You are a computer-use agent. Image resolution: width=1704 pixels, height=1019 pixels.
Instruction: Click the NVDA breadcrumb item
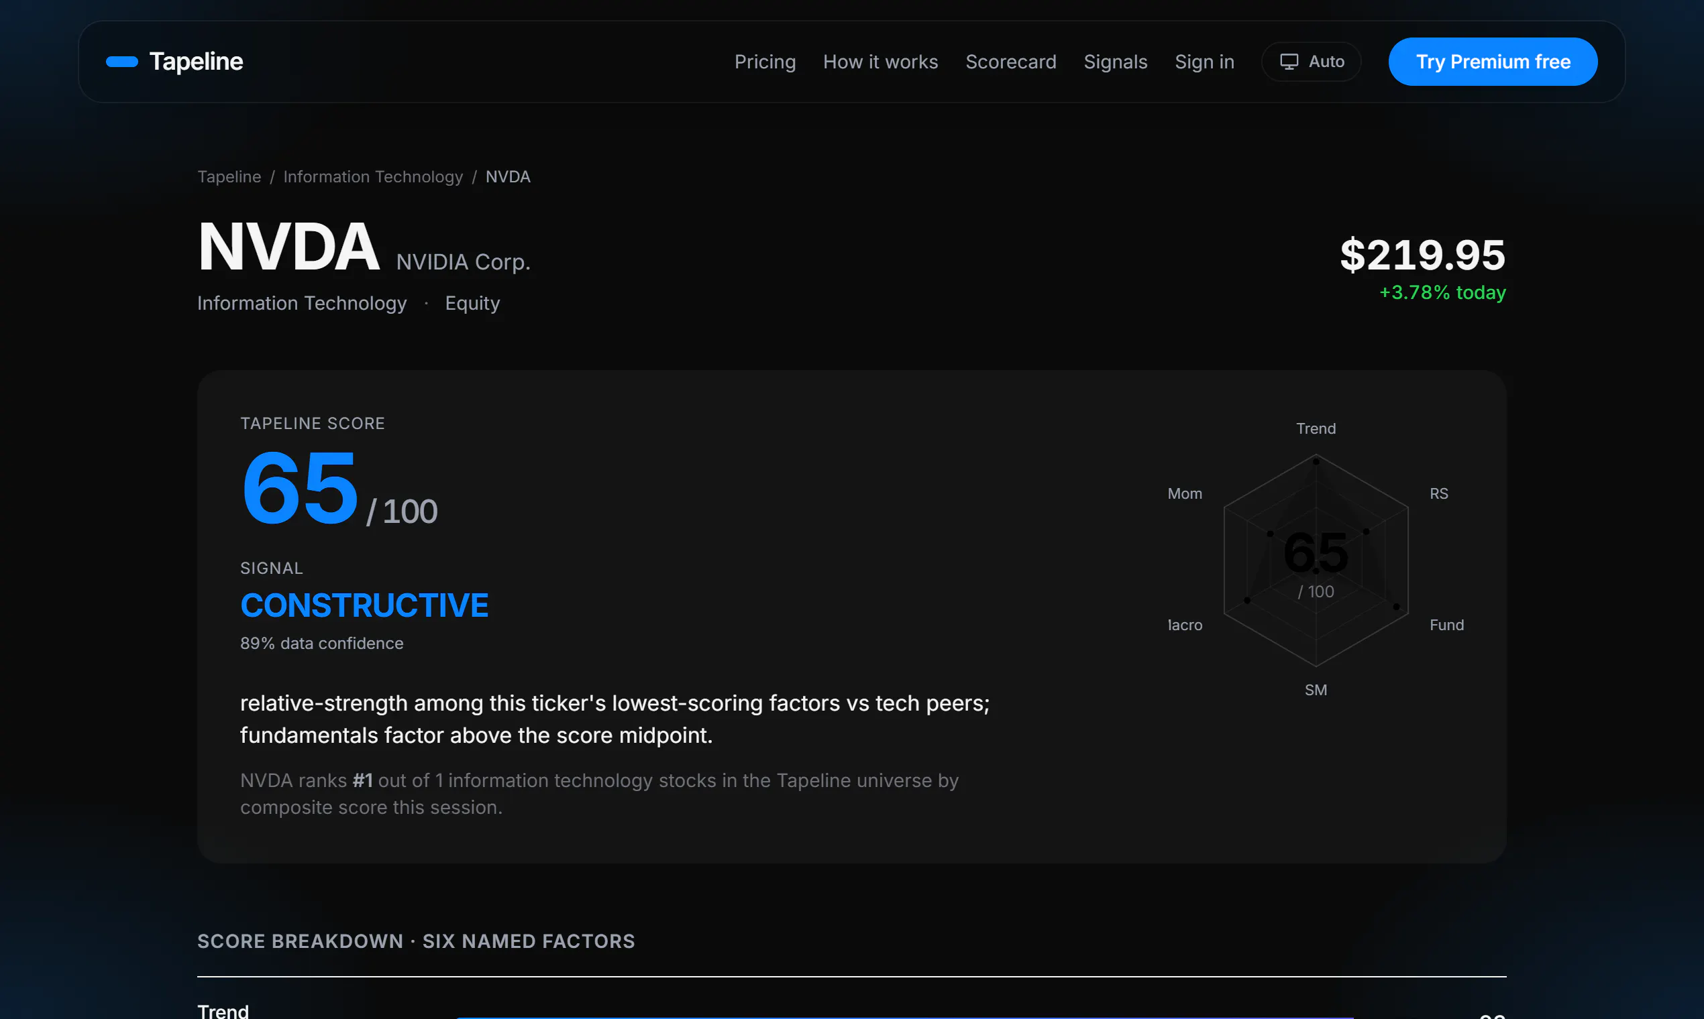click(x=508, y=176)
